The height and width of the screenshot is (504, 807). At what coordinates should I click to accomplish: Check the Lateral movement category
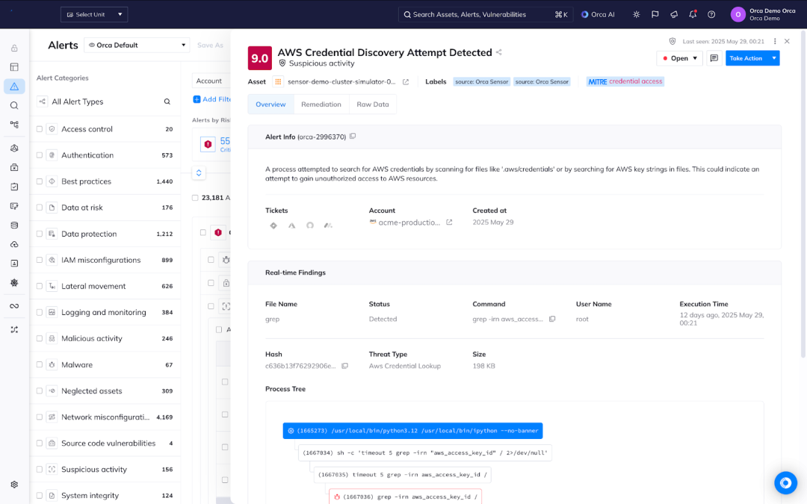click(39, 286)
